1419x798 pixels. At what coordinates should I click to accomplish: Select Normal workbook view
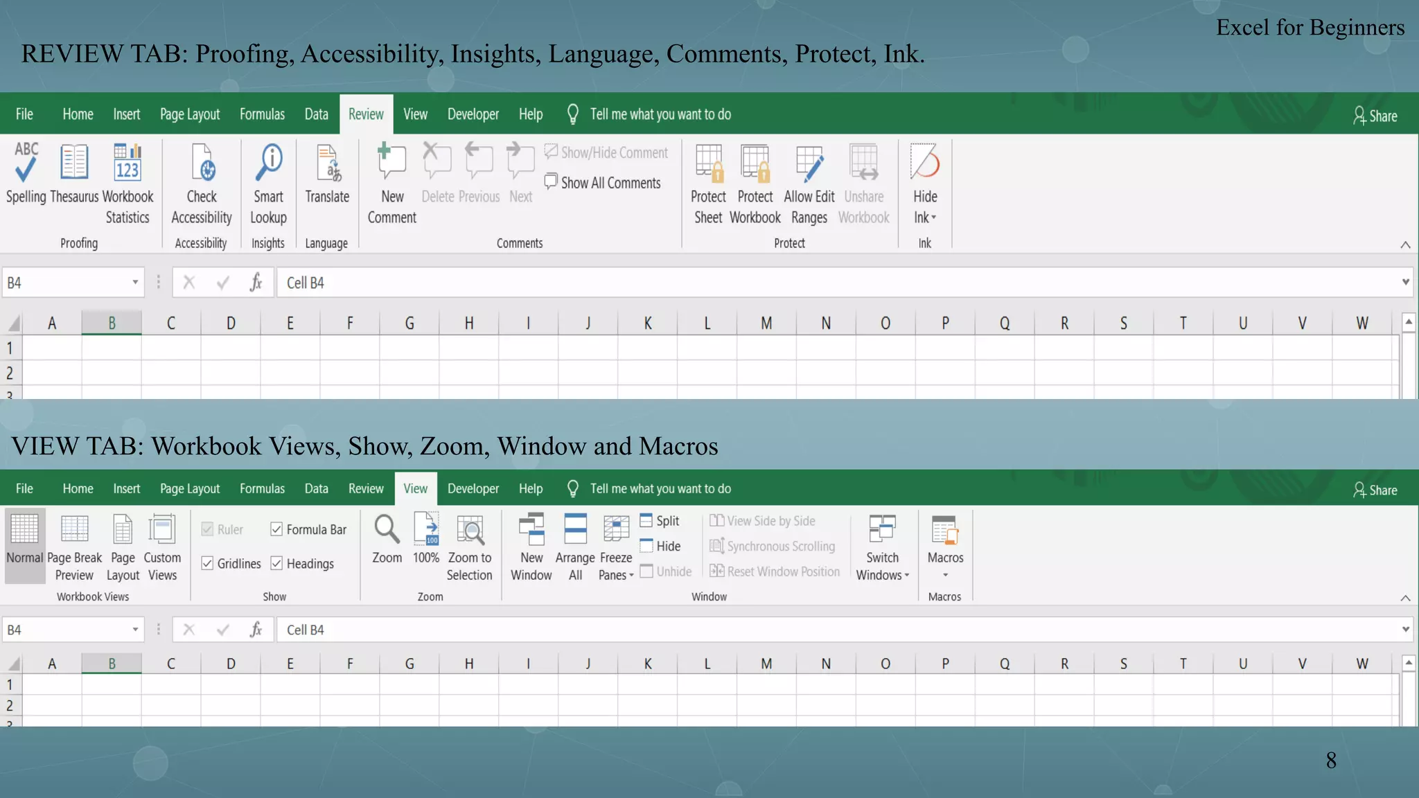25,545
